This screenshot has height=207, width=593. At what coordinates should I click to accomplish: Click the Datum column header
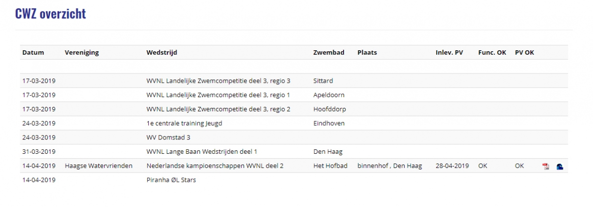click(x=33, y=53)
